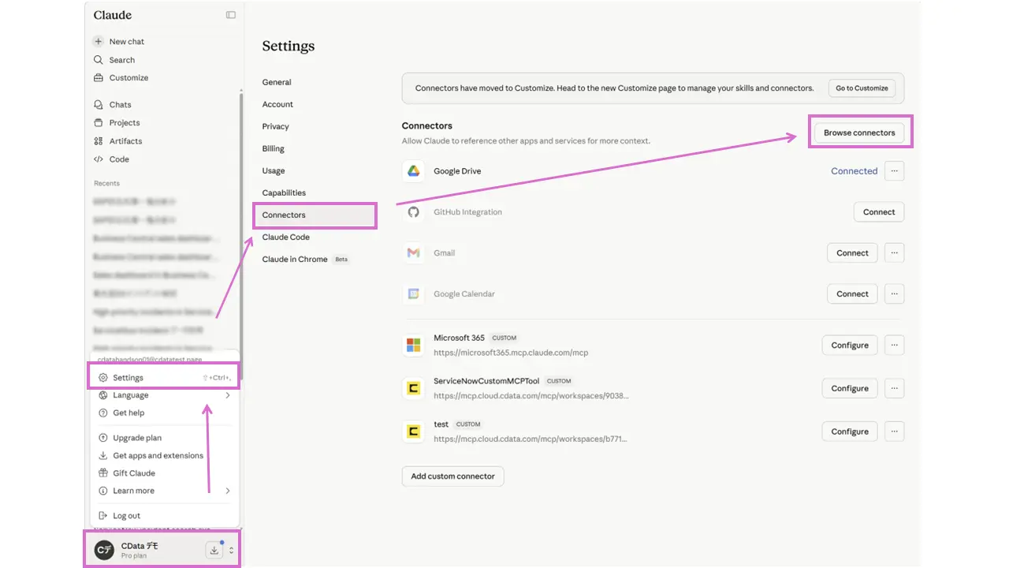Open more options for Gmail connector
The height and width of the screenshot is (568, 1009).
(x=894, y=253)
